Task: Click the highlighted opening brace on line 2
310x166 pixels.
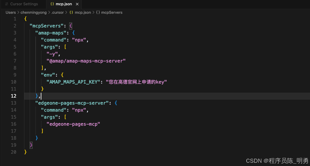Action: point(71,26)
